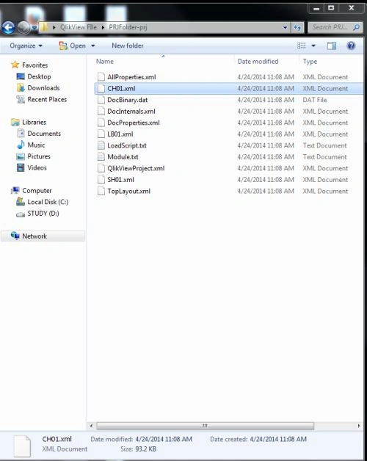Create a New folder
This screenshot has height=461, width=367.
pyautogui.click(x=127, y=46)
